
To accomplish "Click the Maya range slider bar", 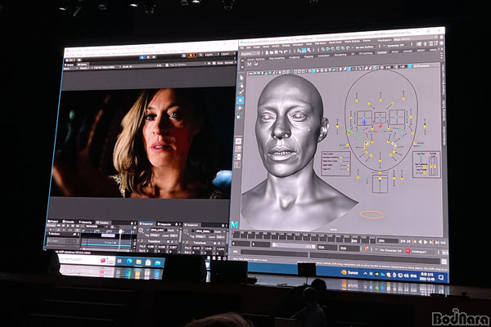I will [294, 246].
